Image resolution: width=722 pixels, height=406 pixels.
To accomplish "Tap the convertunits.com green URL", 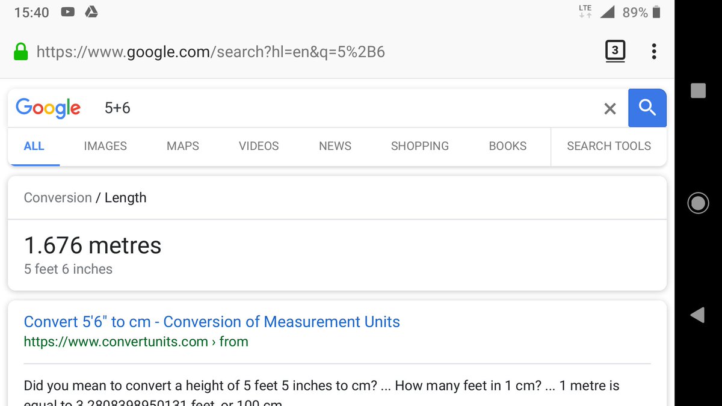I will coord(136,342).
